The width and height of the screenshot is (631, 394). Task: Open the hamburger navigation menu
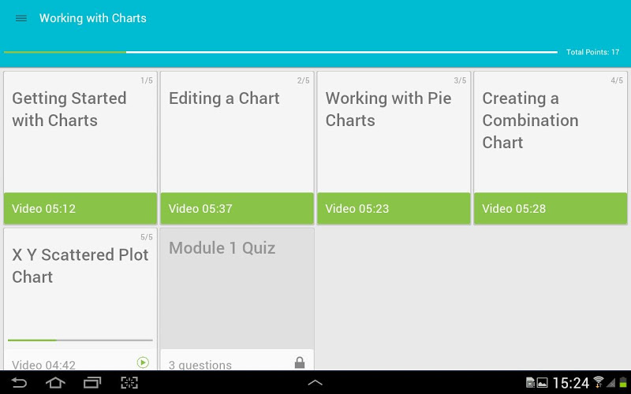tap(21, 18)
